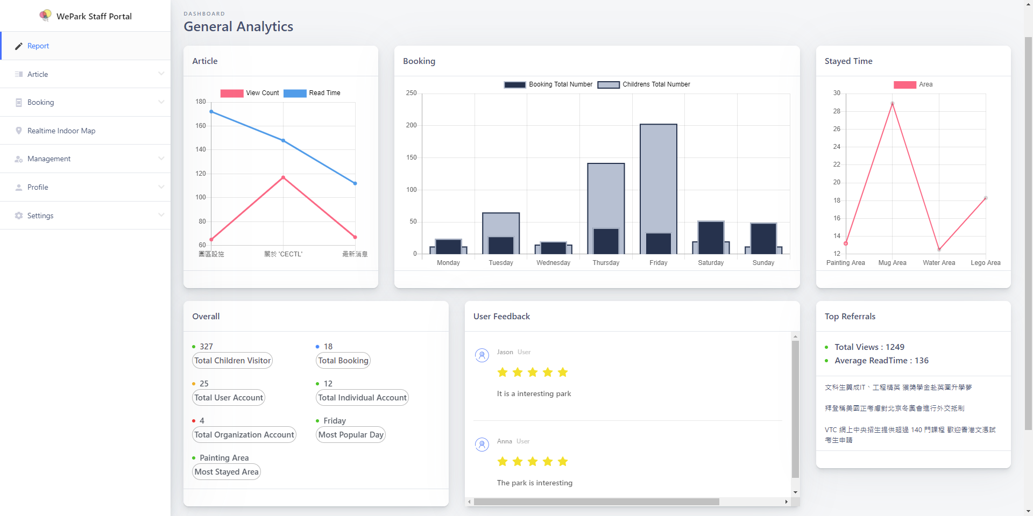Viewport: 1033px width, 516px height.
Task: Click the map pin icon for Realtime Indoor Map
Action: tap(19, 131)
